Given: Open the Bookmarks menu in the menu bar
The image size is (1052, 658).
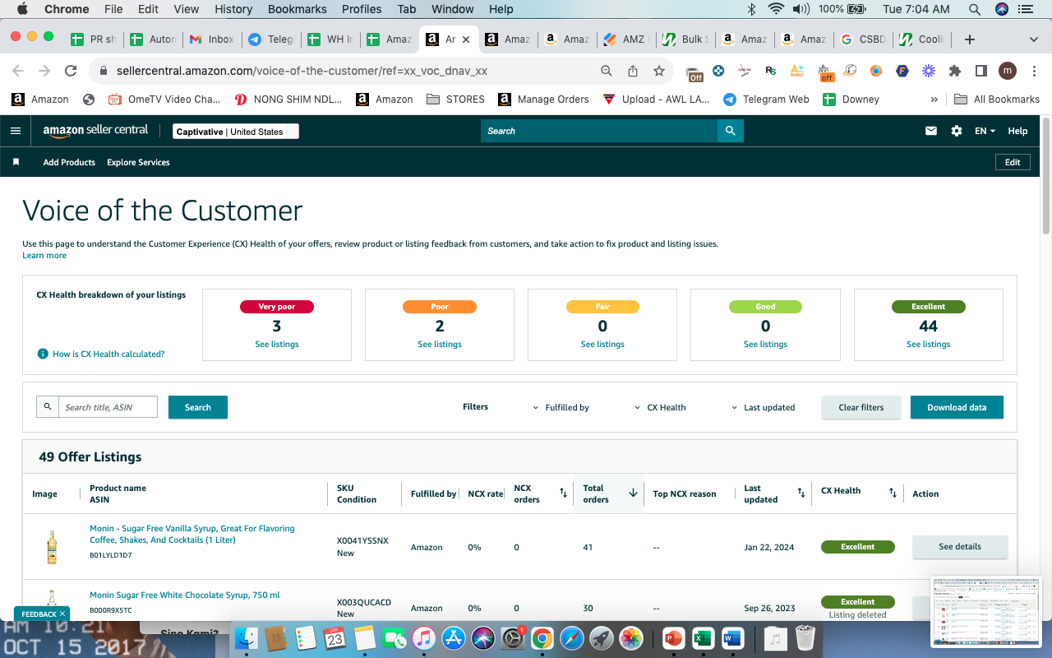Looking at the screenshot, I should [298, 9].
